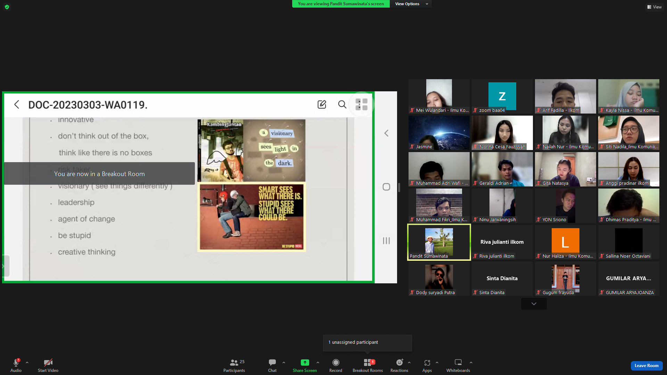
Task: Select Siti Nadila's video tile
Action: pyautogui.click(x=629, y=133)
